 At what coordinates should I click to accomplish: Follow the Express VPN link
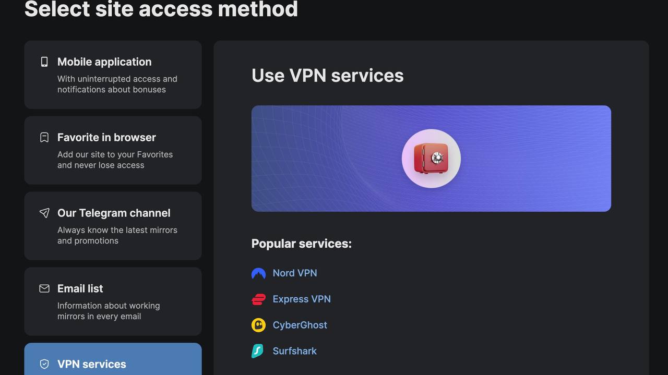[302, 299]
